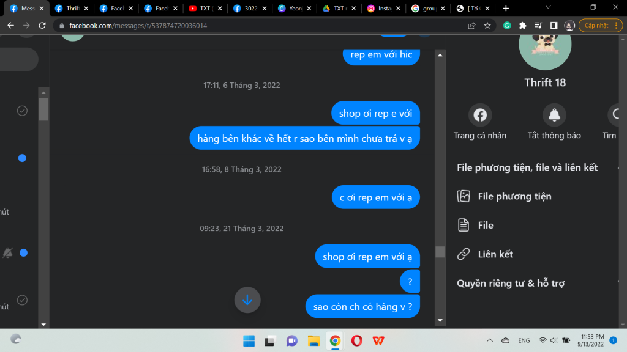
Task: Open the File list in the sidebar
Action: point(486,226)
